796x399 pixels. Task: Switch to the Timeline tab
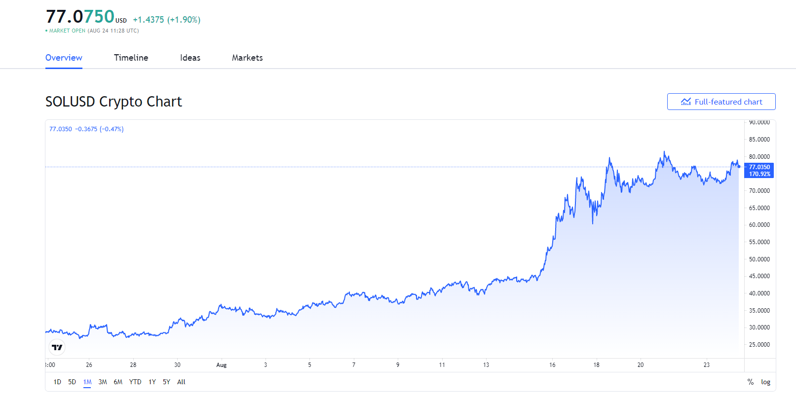click(131, 58)
